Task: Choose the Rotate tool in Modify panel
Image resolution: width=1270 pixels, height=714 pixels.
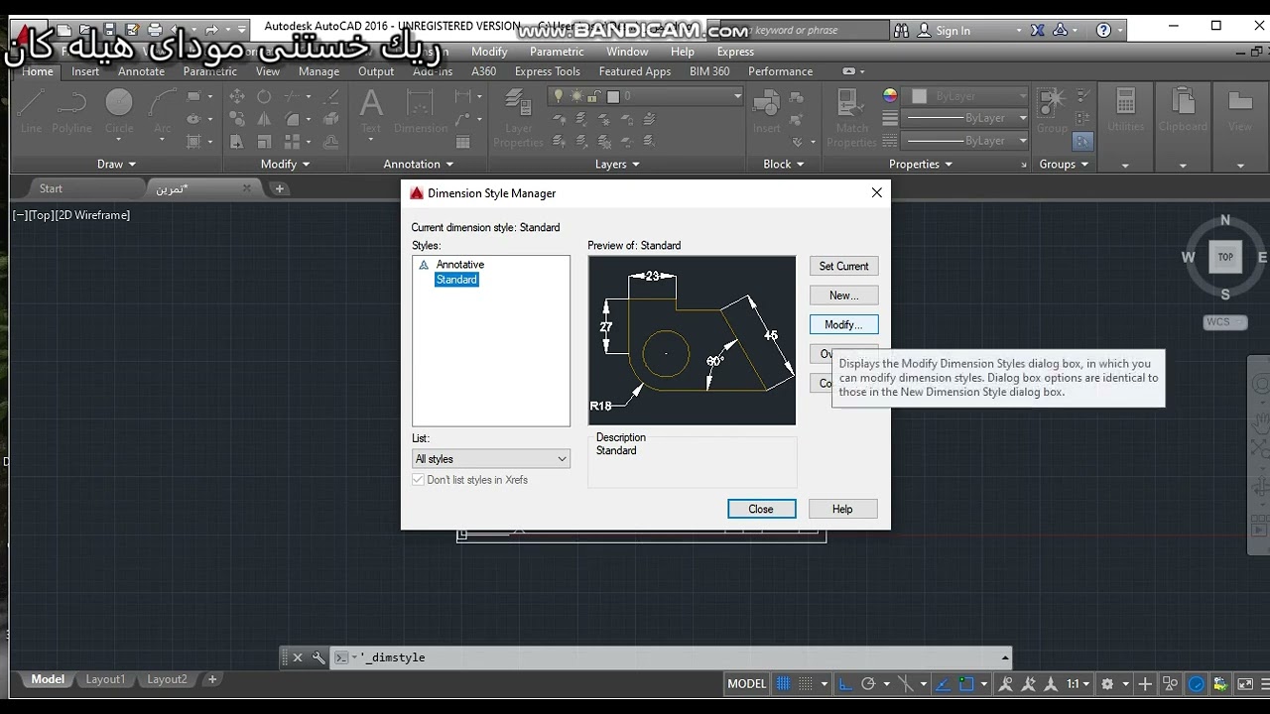Action: pyautogui.click(x=264, y=96)
